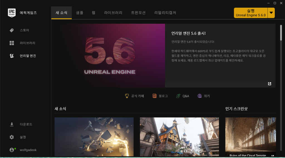Open the Q&A link

point(186,96)
